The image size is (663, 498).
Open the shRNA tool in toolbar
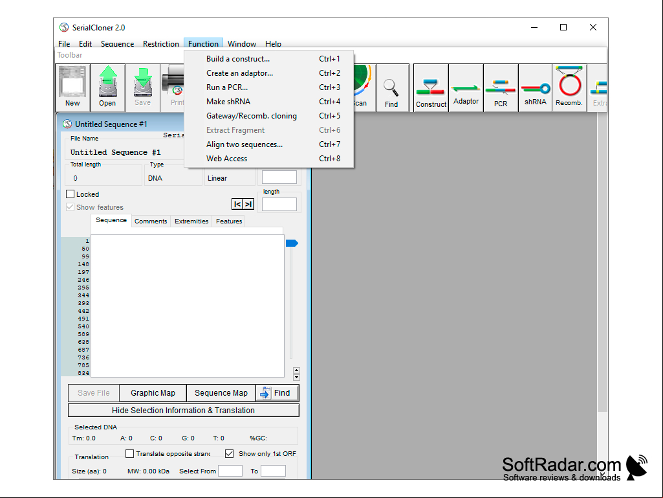[536, 87]
